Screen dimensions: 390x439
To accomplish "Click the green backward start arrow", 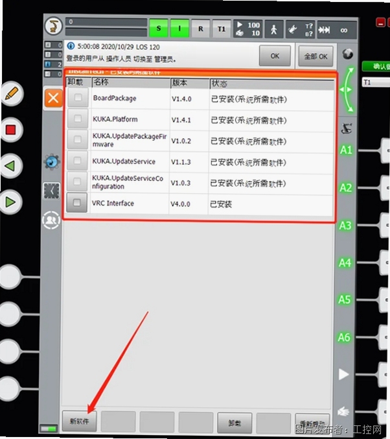I will point(10,166).
